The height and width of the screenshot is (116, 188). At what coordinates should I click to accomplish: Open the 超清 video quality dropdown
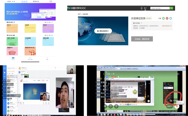tap(170, 106)
